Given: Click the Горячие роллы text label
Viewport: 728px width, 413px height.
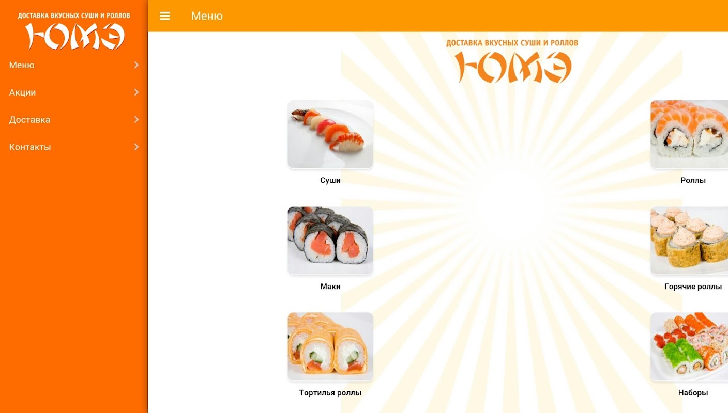Looking at the screenshot, I should (693, 287).
